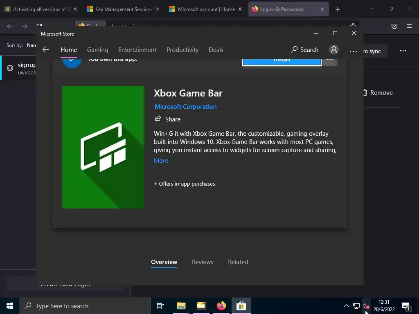
Task: Click the Remove button in Firefox logins
Action: click(x=378, y=93)
